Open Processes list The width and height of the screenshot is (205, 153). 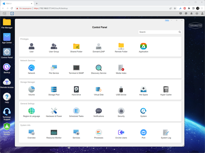(x=99, y=134)
